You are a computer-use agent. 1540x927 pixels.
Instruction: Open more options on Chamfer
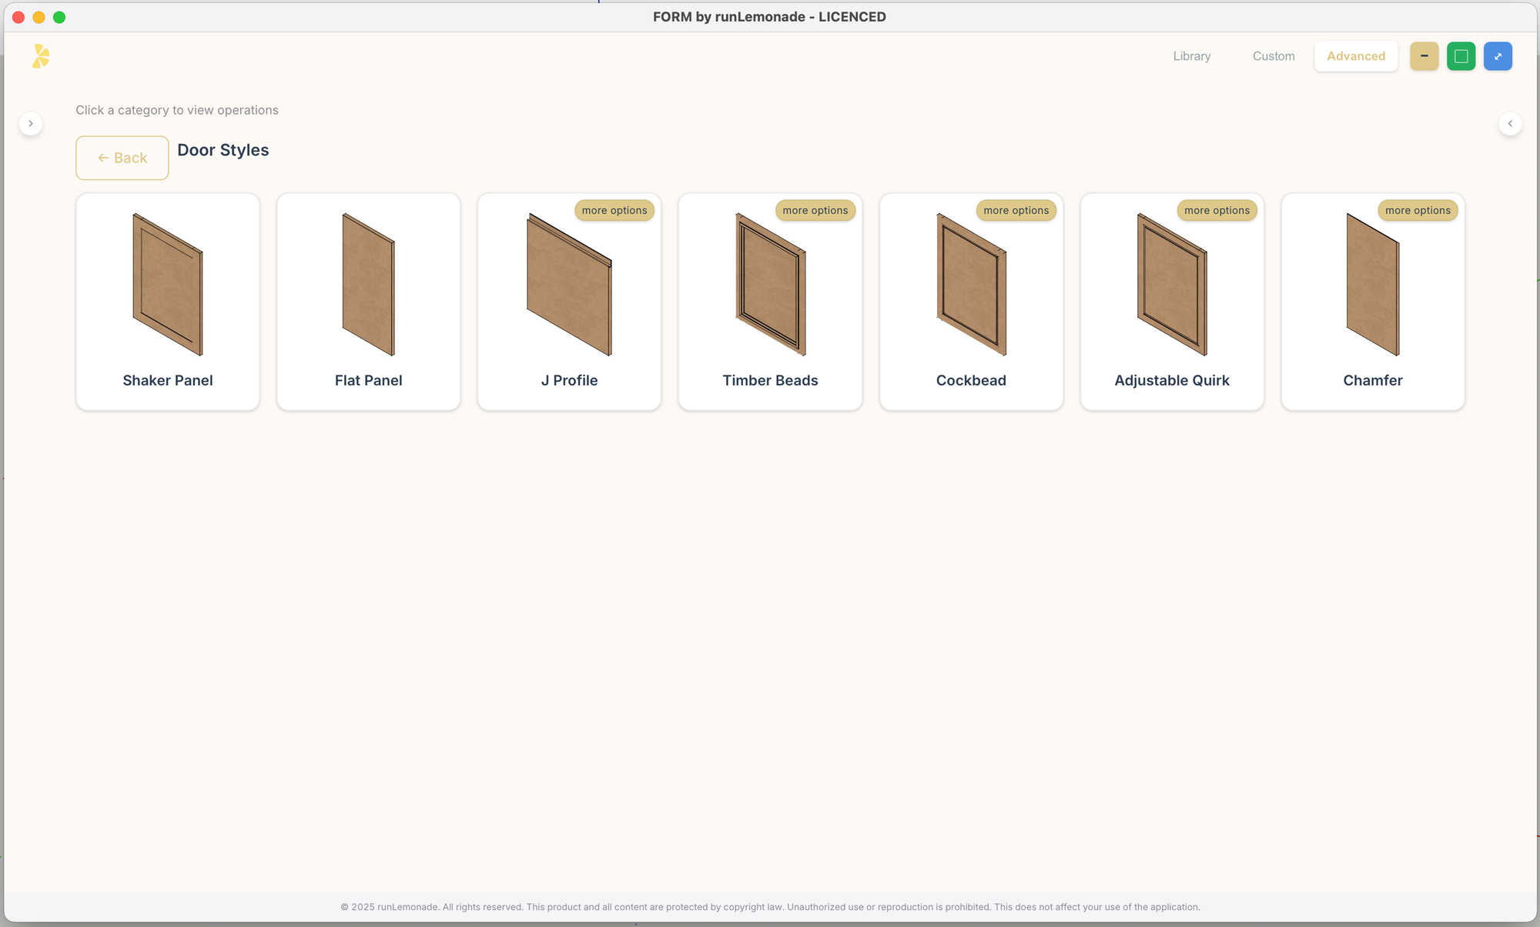coord(1417,210)
